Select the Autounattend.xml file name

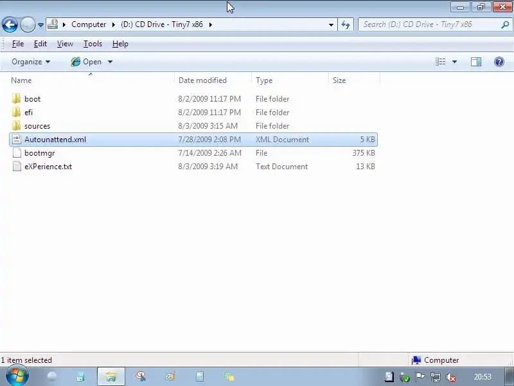(x=55, y=140)
